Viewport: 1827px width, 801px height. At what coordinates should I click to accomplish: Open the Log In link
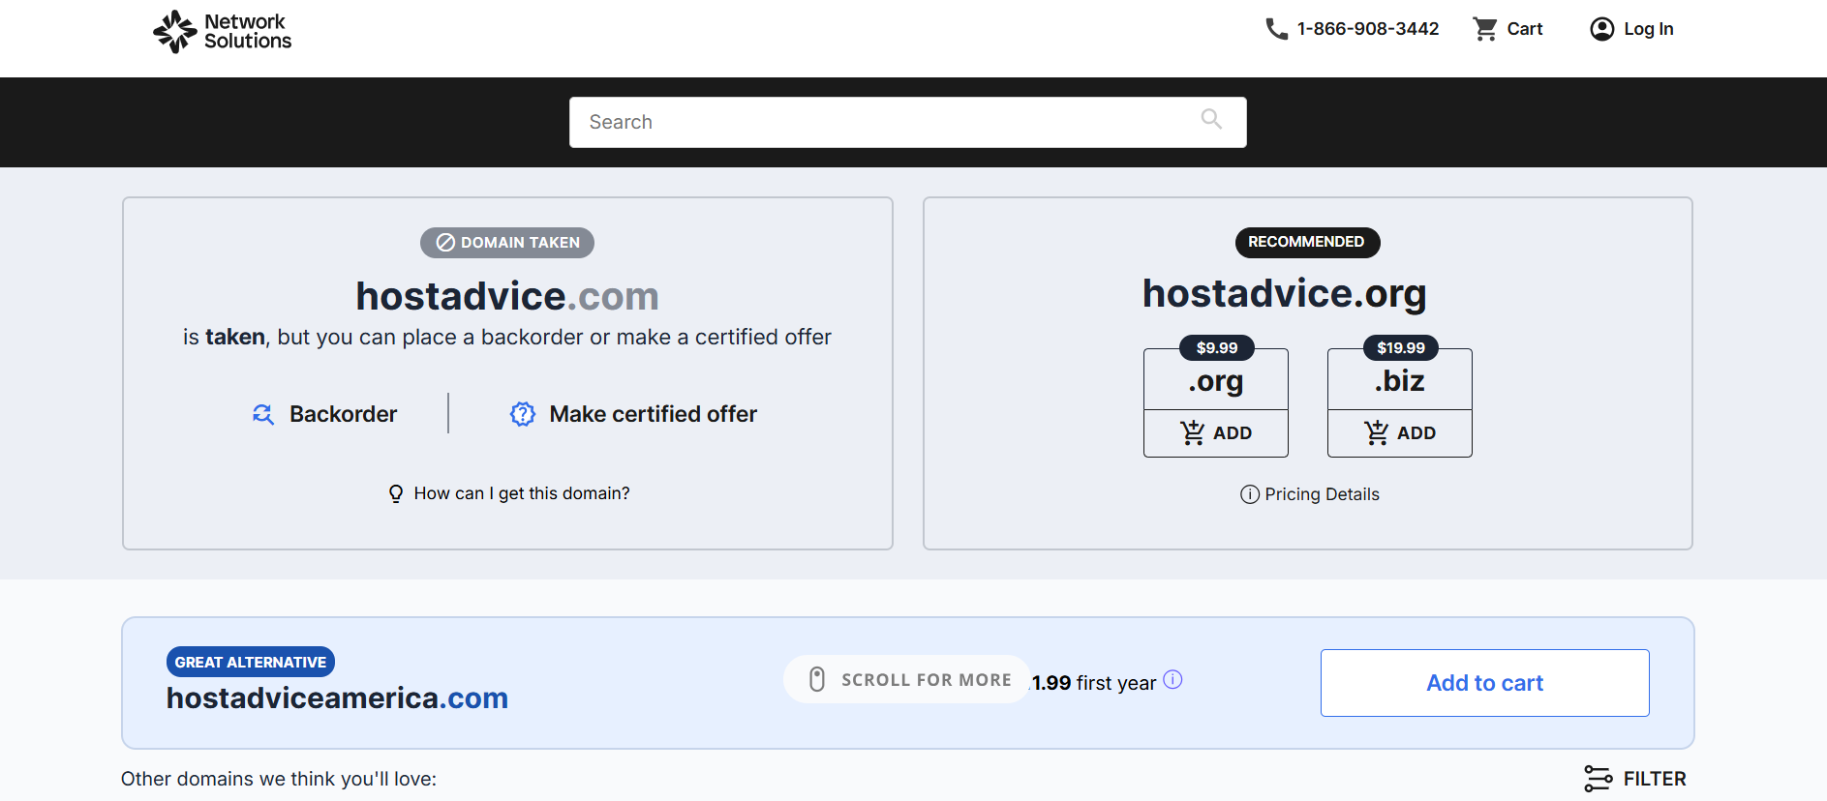pyautogui.click(x=1648, y=29)
